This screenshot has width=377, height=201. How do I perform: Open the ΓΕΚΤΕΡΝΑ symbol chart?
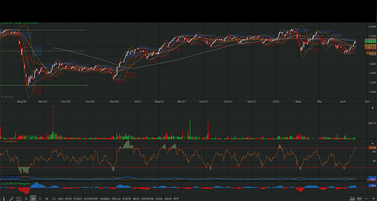147,199
